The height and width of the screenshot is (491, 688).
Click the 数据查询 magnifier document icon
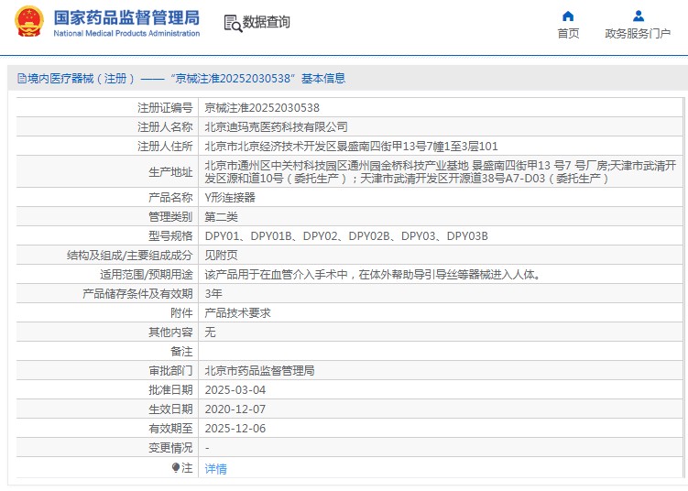click(232, 23)
